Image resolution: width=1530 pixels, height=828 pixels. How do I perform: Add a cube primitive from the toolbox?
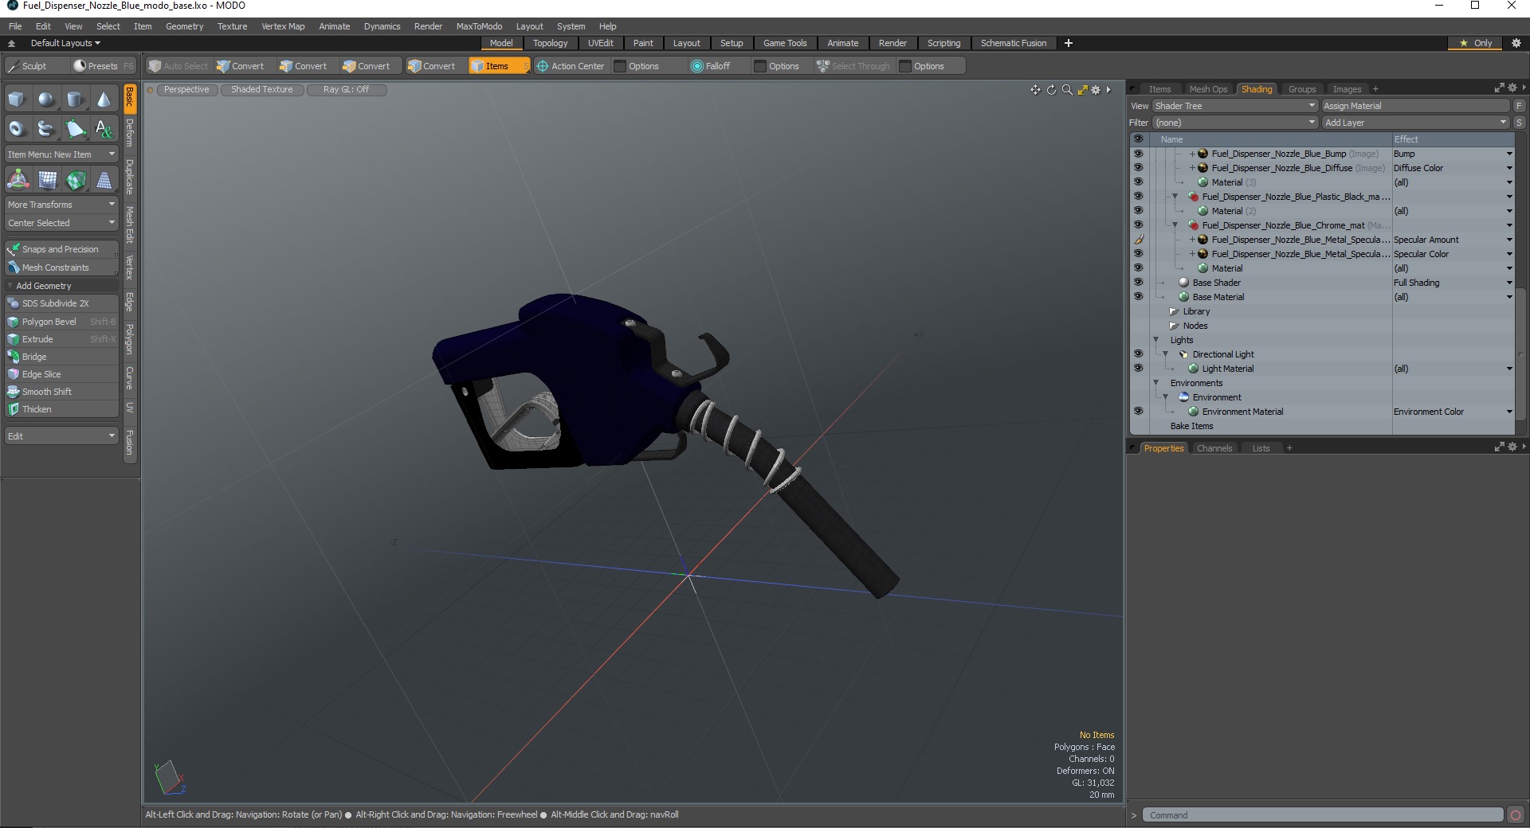point(17,100)
